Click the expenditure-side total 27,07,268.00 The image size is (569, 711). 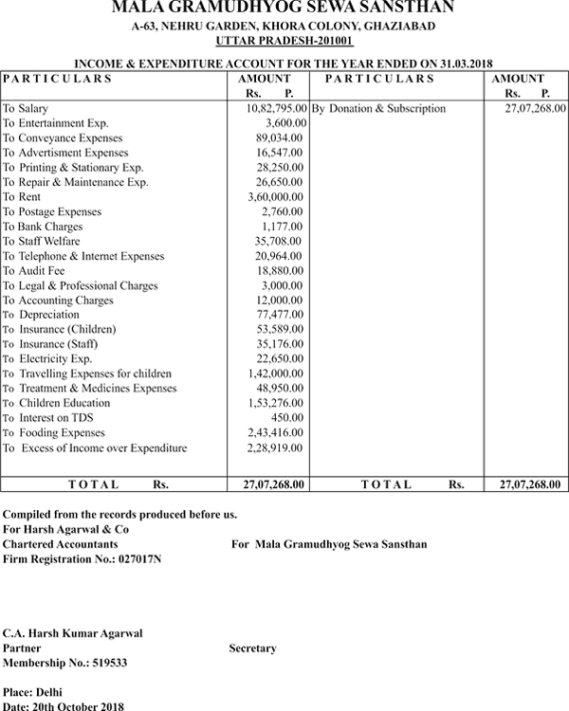tap(274, 484)
